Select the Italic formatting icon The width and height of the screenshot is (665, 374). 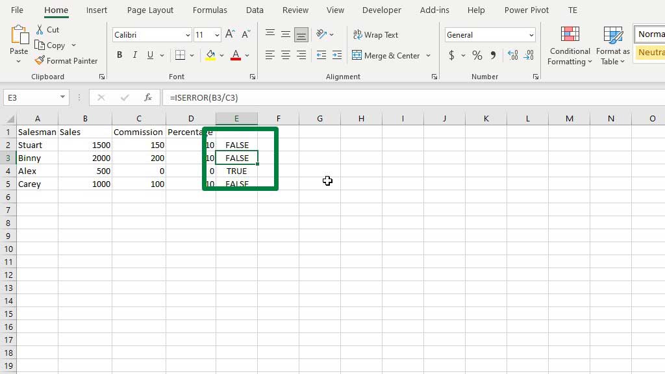point(134,55)
